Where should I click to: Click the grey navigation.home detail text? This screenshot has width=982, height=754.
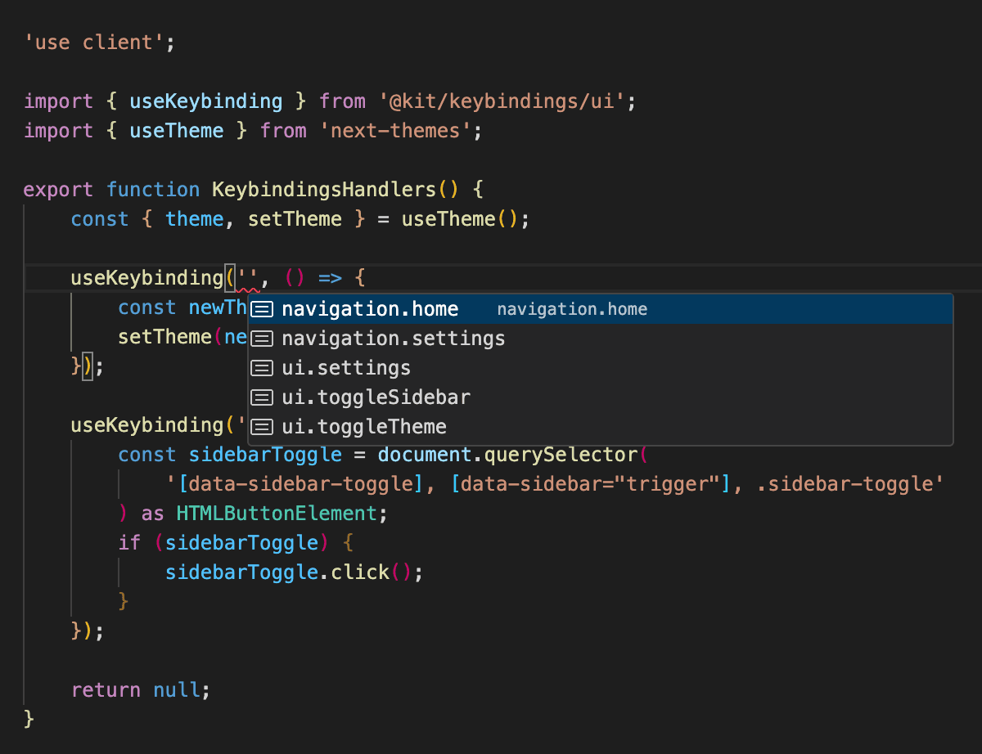572,309
